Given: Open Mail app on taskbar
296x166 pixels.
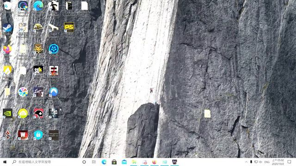Looking at the screenshot, I should [124, 162].
